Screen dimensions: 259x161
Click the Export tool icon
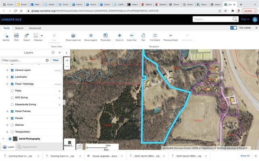click(x=27, y=37)
